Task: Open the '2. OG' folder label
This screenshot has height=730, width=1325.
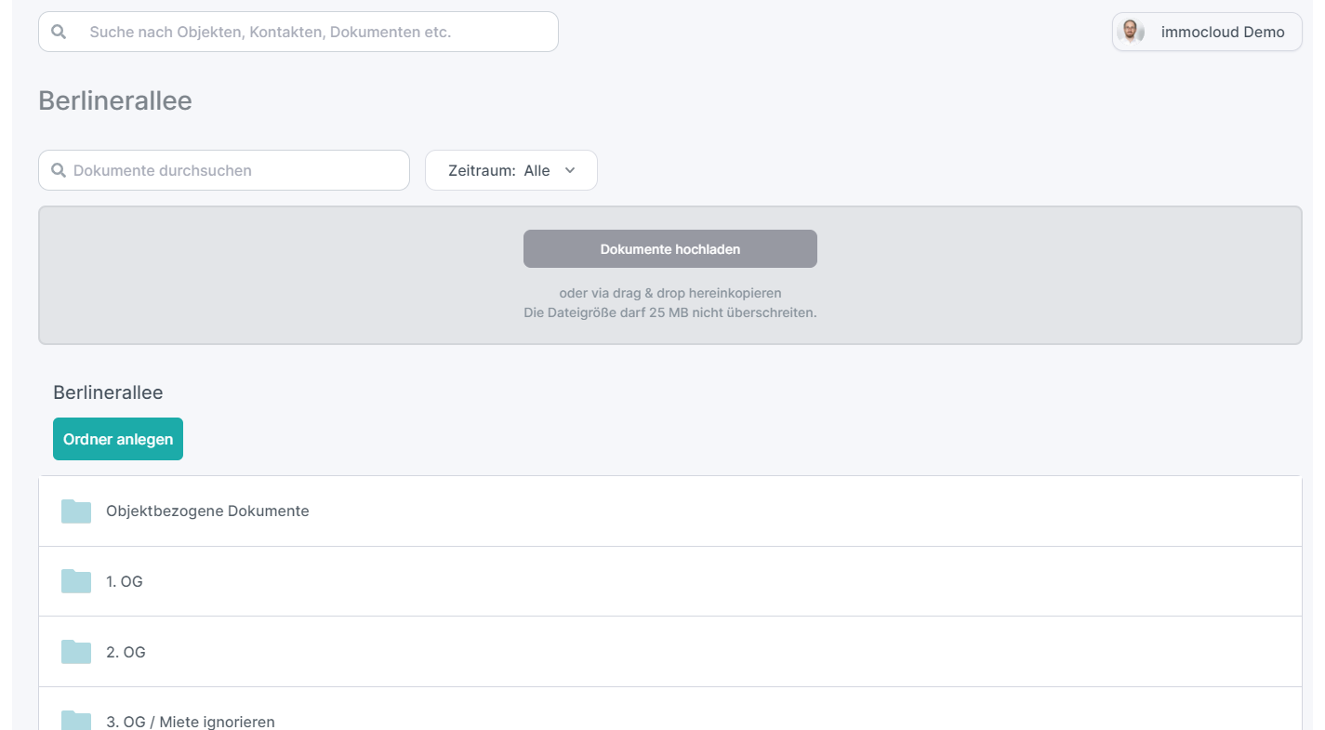Action: click(126, 652)
